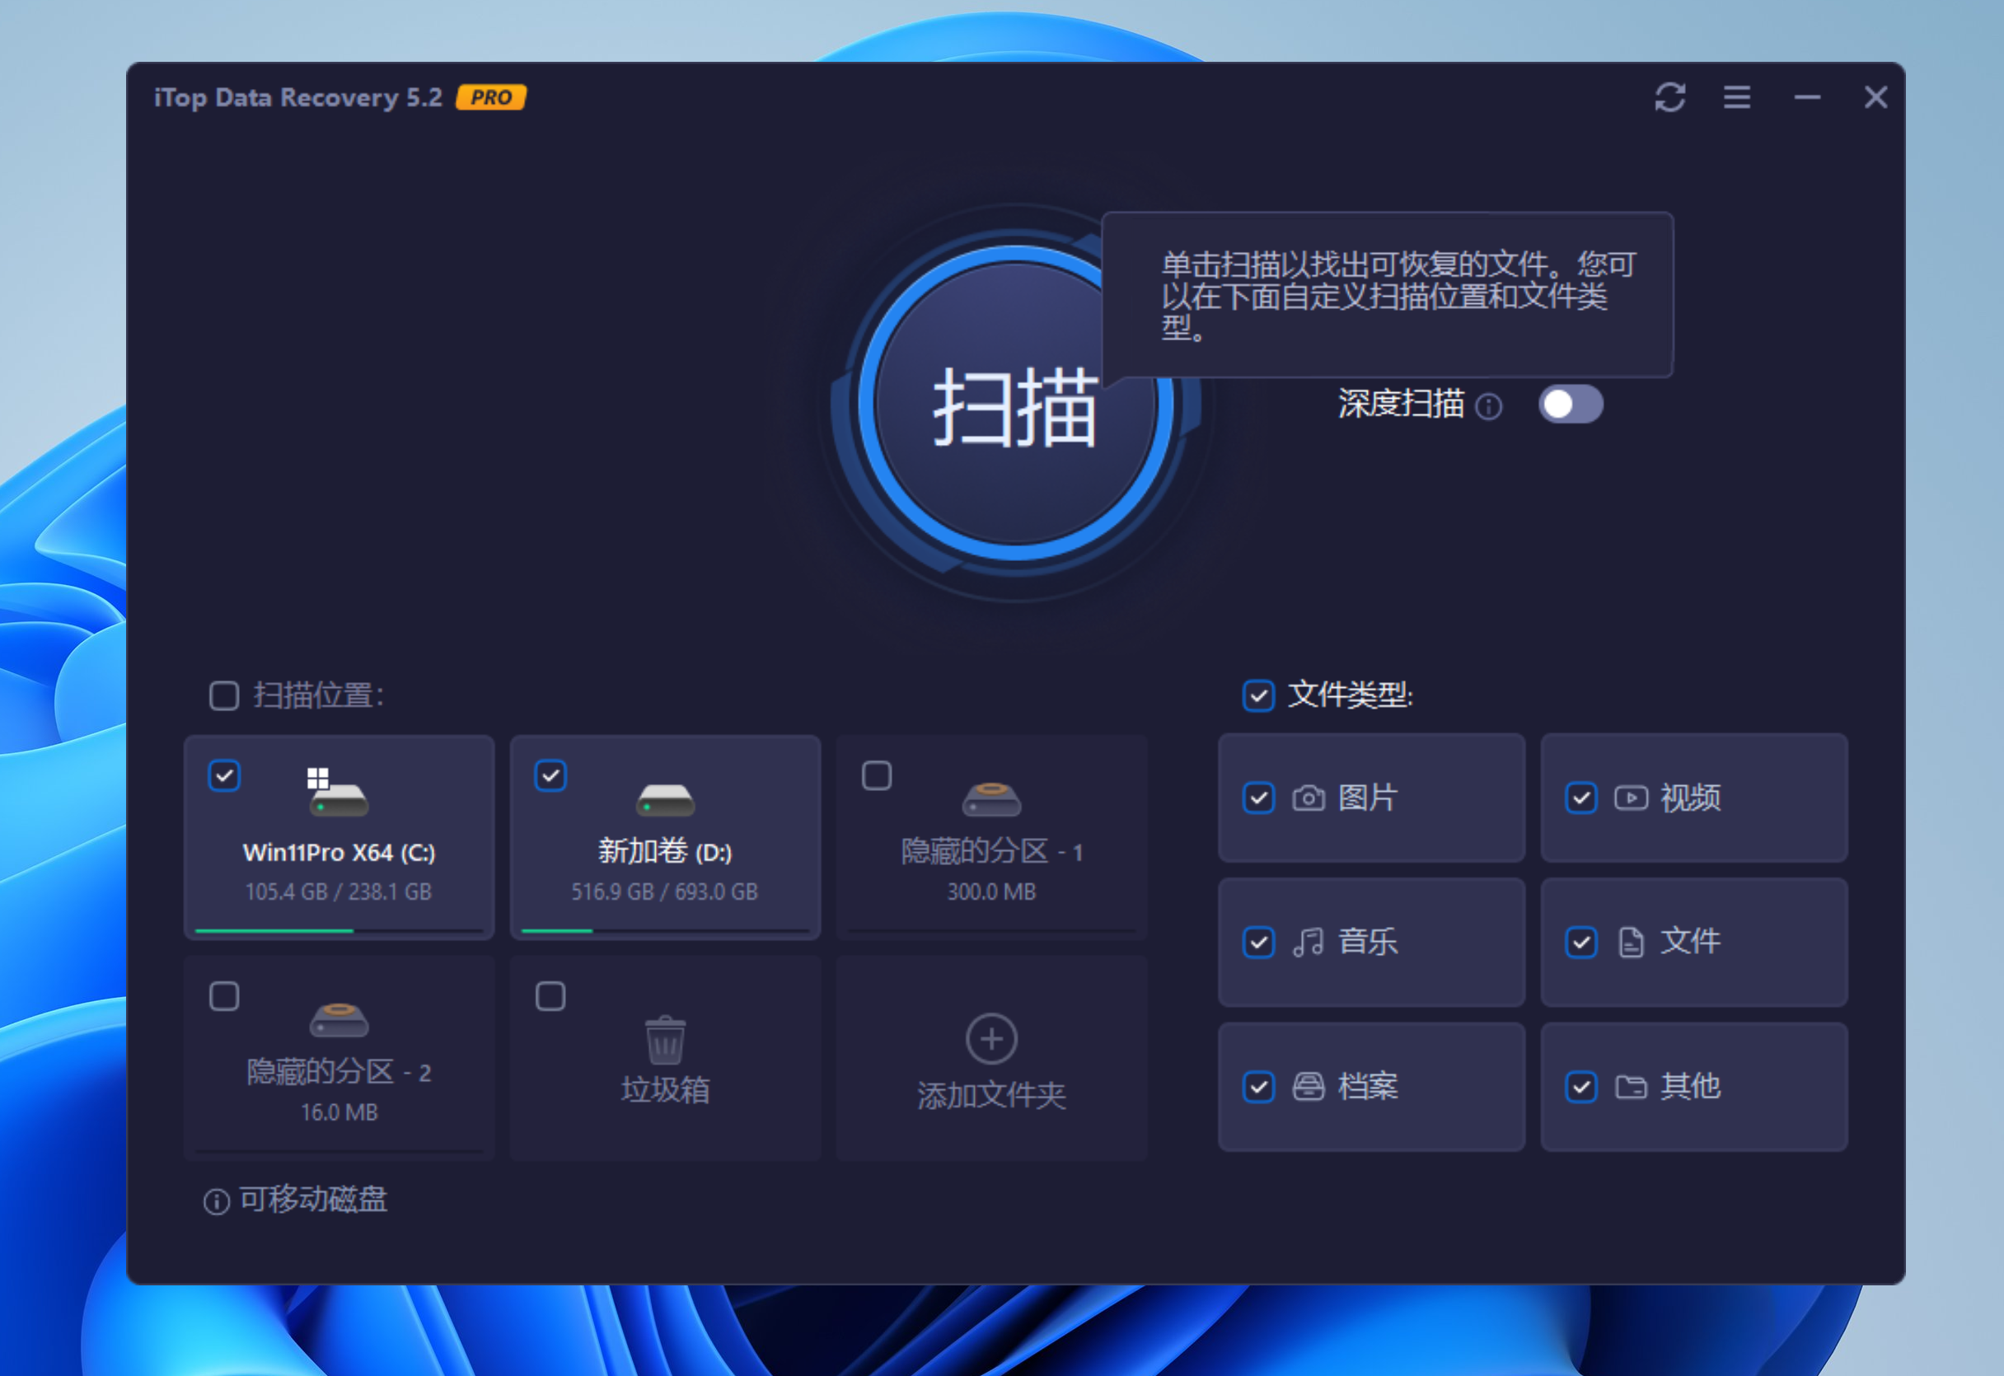Click the music note icon for 音乐
The width and height of the screenshot is (2004, 1376).
(1308, 942)
